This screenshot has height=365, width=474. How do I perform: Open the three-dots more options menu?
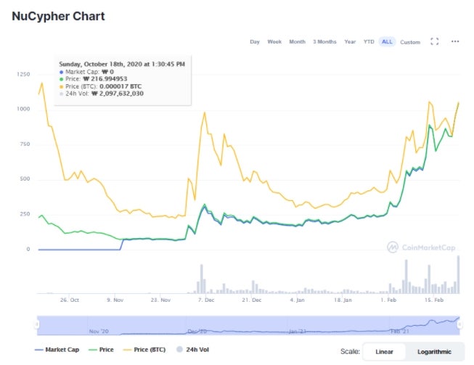pyautogui.click(x=455, y=41)
